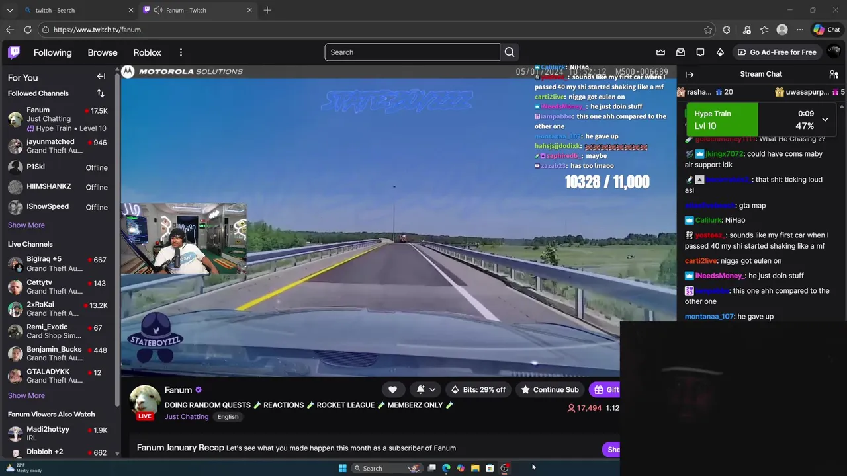This screenshot has height=476, width=847.
Task: Open Prime Loot crown icon
Action: click(660, 52)
